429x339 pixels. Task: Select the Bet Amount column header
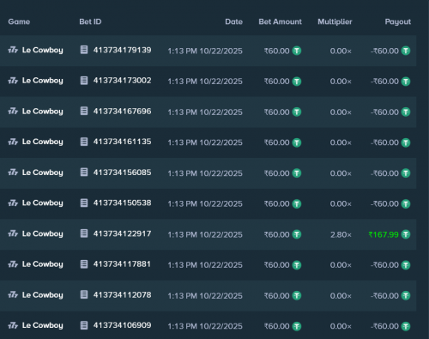pyautogui.click(x=280, y=21)
